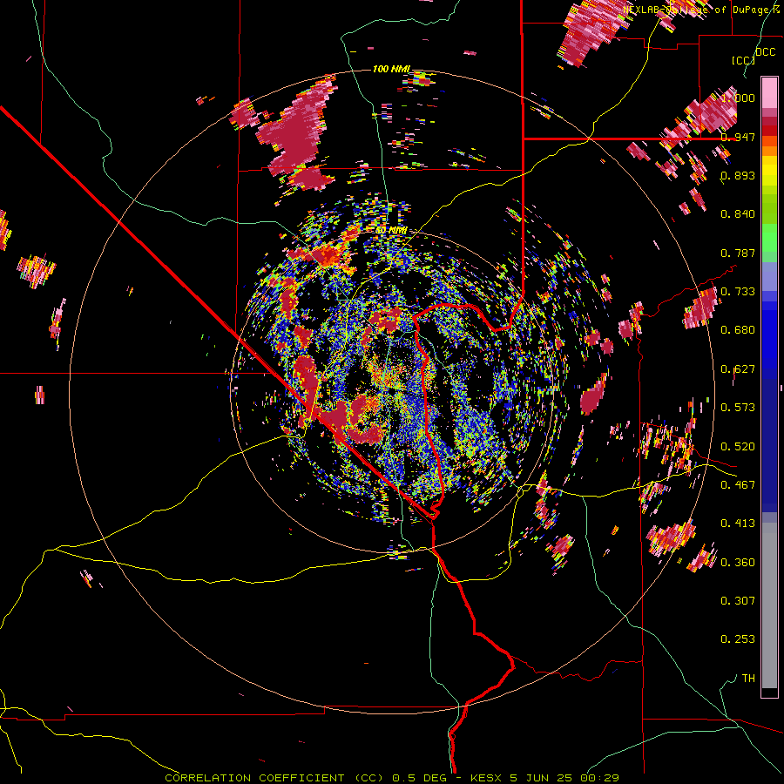Click the 50 NMI range ring label
This screenshot has width=784, height=784.
pos(391,231)
